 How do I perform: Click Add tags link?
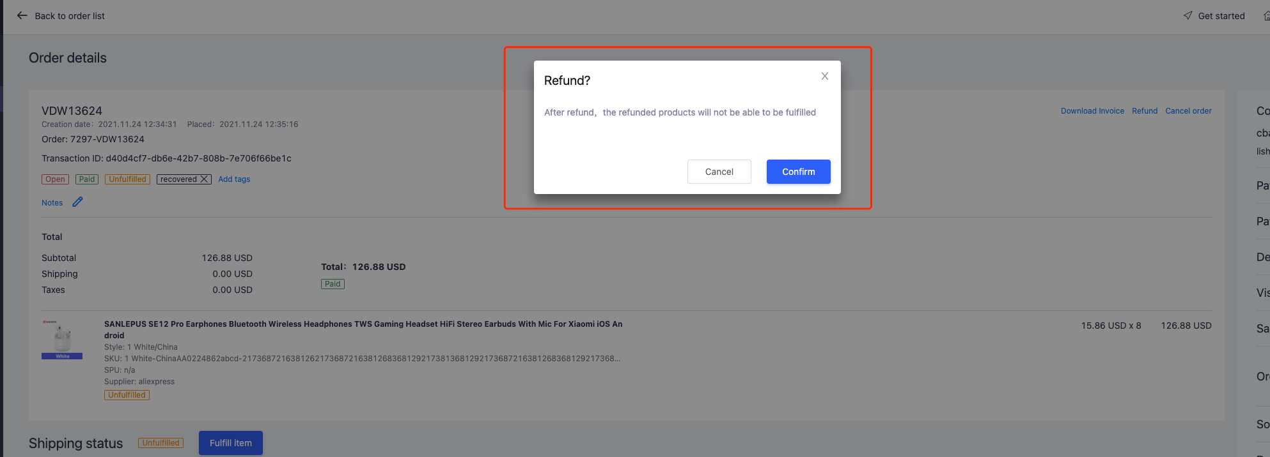[234, 179]
